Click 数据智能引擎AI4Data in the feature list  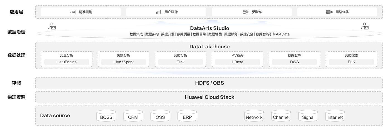(x=273, y=34)
